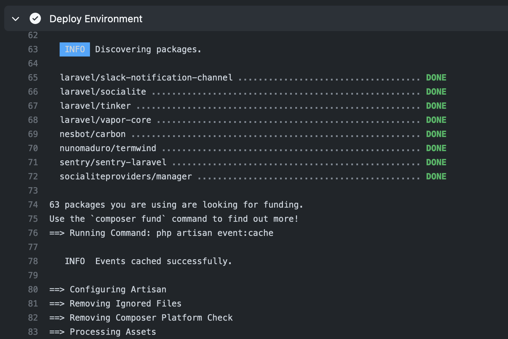Click DONE status for nesbot/carbon
This screenshot has width=508, height=339.
coord(436,134)
